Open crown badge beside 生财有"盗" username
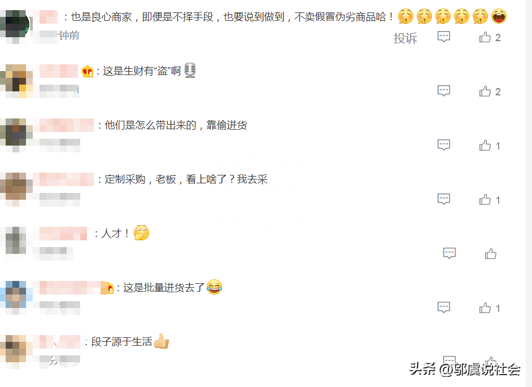Viewport: 532px width, 387px height. click(x=87, y=71)
